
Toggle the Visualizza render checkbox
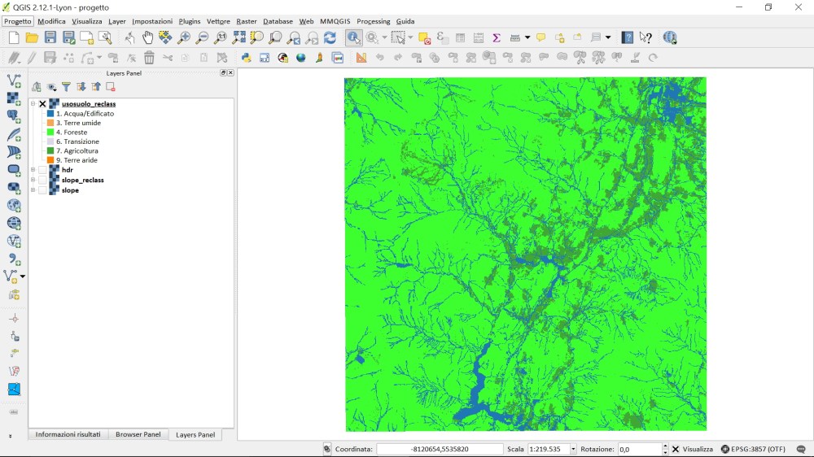click(676, 449)
